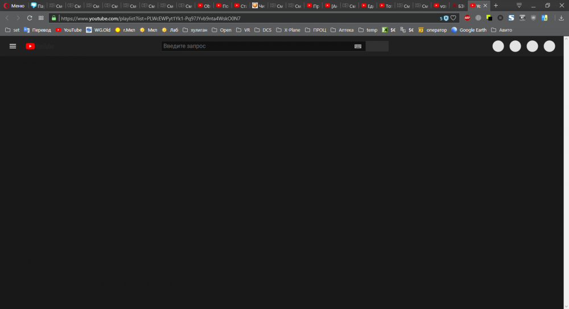Open the оператор bookmark
The height and width of the screenshot is (309, 569).
[x=432, y=30]
